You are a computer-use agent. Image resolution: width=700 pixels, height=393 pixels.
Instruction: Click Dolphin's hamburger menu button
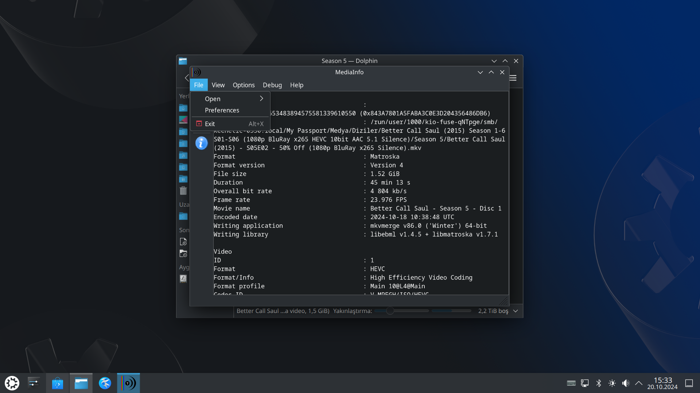coord(513,78)
